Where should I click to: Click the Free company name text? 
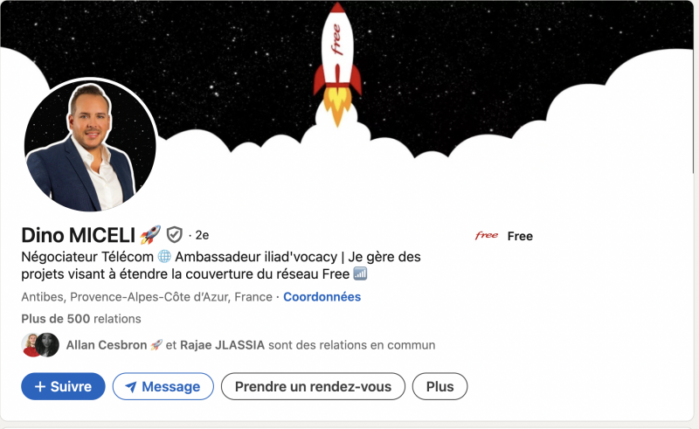(x=520, y=236)
